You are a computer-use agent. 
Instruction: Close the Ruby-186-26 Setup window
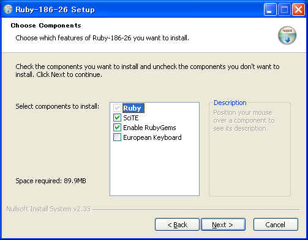point(298,10)
